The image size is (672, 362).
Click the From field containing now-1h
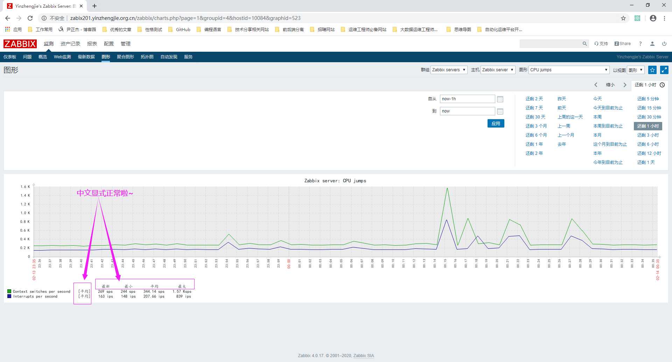467,99
